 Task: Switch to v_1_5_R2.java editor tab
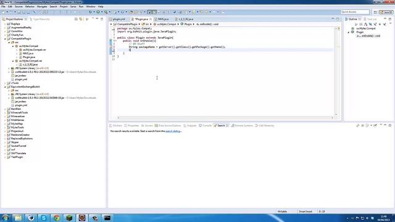pos(186,19)
